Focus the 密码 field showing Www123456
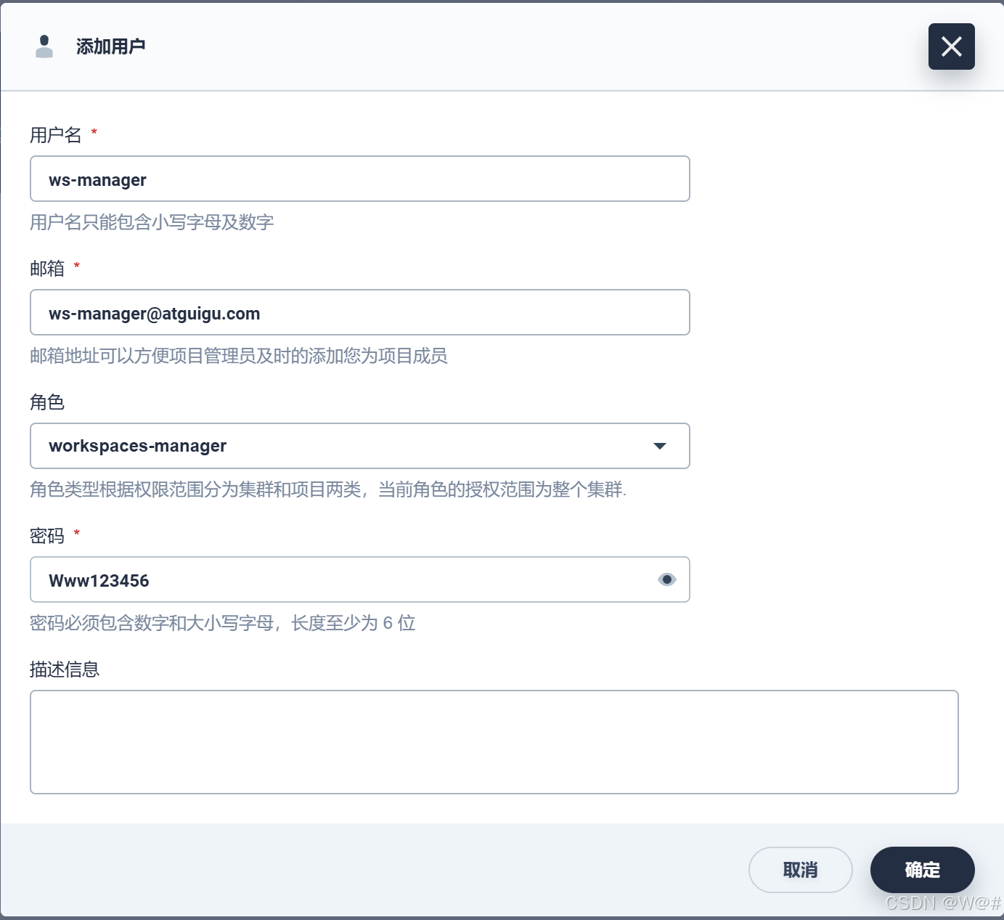Screen dimensions: 1004x920 (360, 579)
